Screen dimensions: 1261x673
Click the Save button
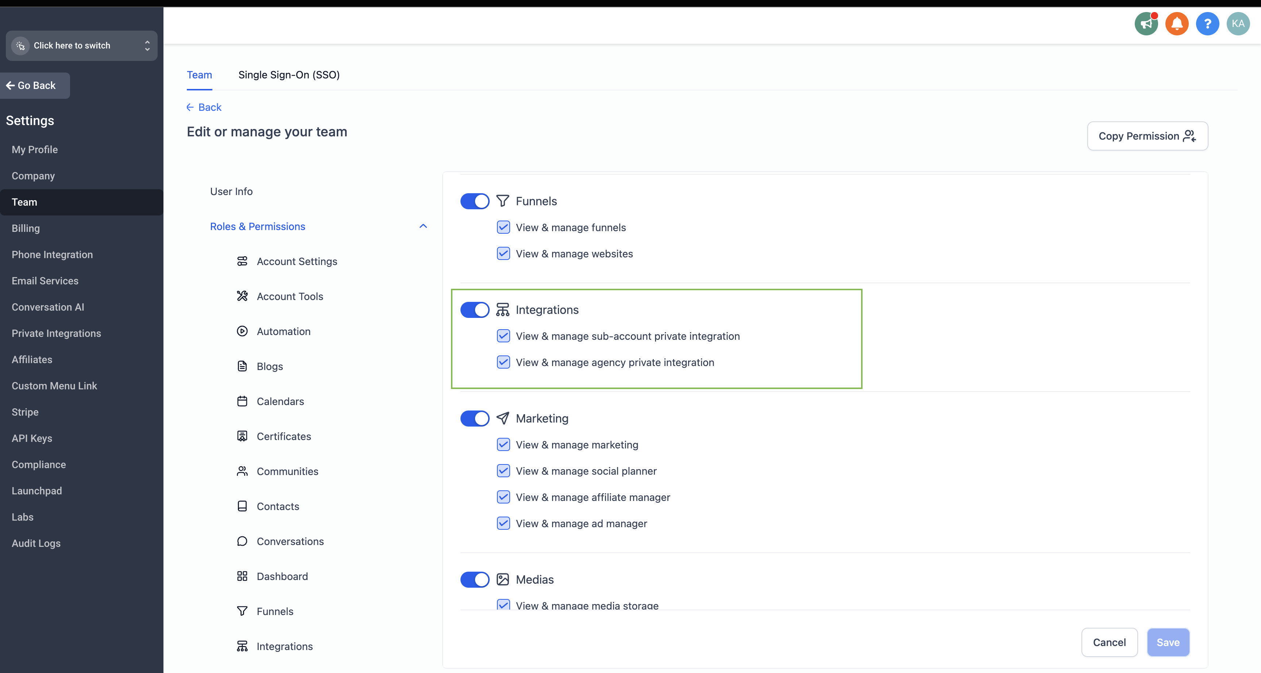click(x=1168, y=642)
